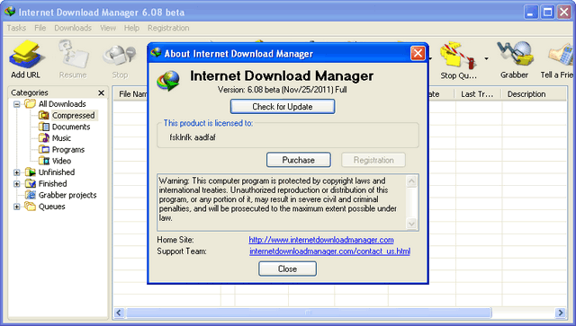Viewport: 576px width, 326px height.
Task: Click the Close button in About dialog
Action: click(x=287, y=269)
